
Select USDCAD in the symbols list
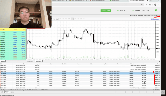coord(13,30)
